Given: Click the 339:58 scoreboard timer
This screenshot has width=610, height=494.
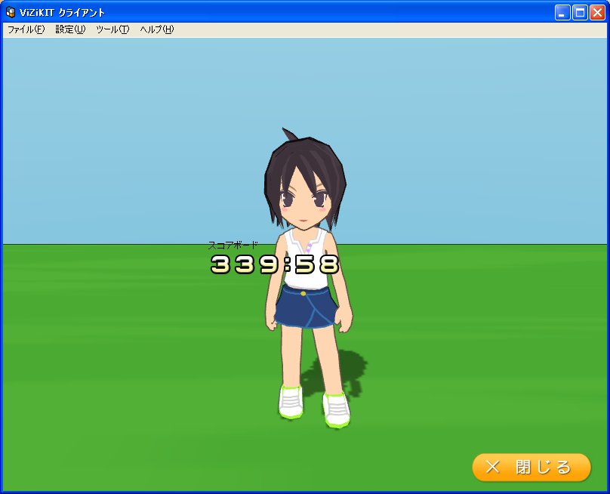Looking at the screenshot, I should click(275, 264).
